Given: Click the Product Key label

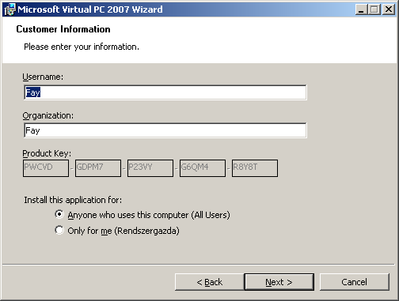Looking at the screenshot, I should (x=47, y=153).
